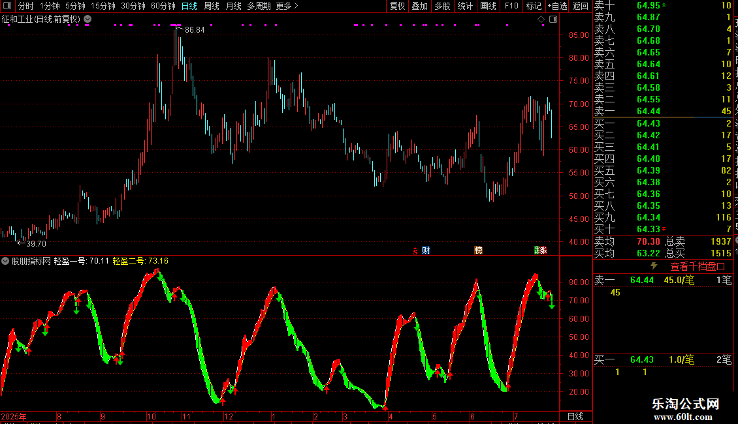Open F10 company information
Viewport: 738px width, 424px height.
511,6
